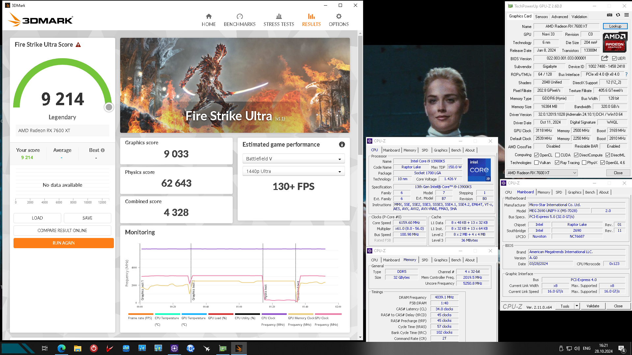The width and height of the screenshot is (632, 355).
Task: Open the Validation tab in GPU-Z
Action: pyautogui.click(x=579, y=16)
